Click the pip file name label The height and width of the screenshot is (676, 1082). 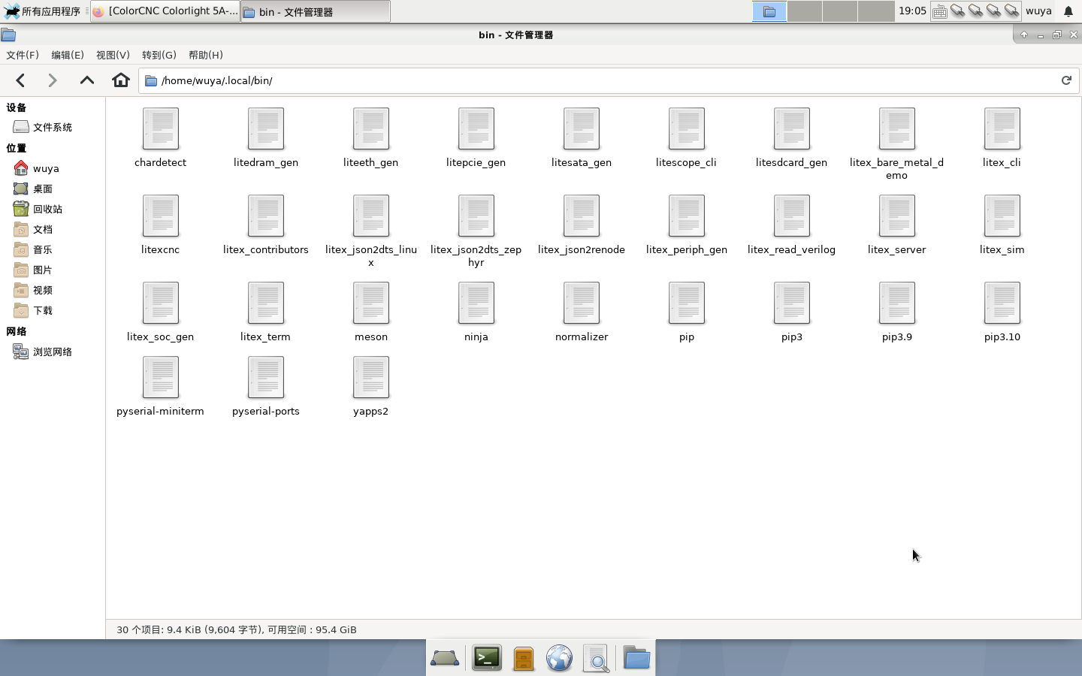687,336
